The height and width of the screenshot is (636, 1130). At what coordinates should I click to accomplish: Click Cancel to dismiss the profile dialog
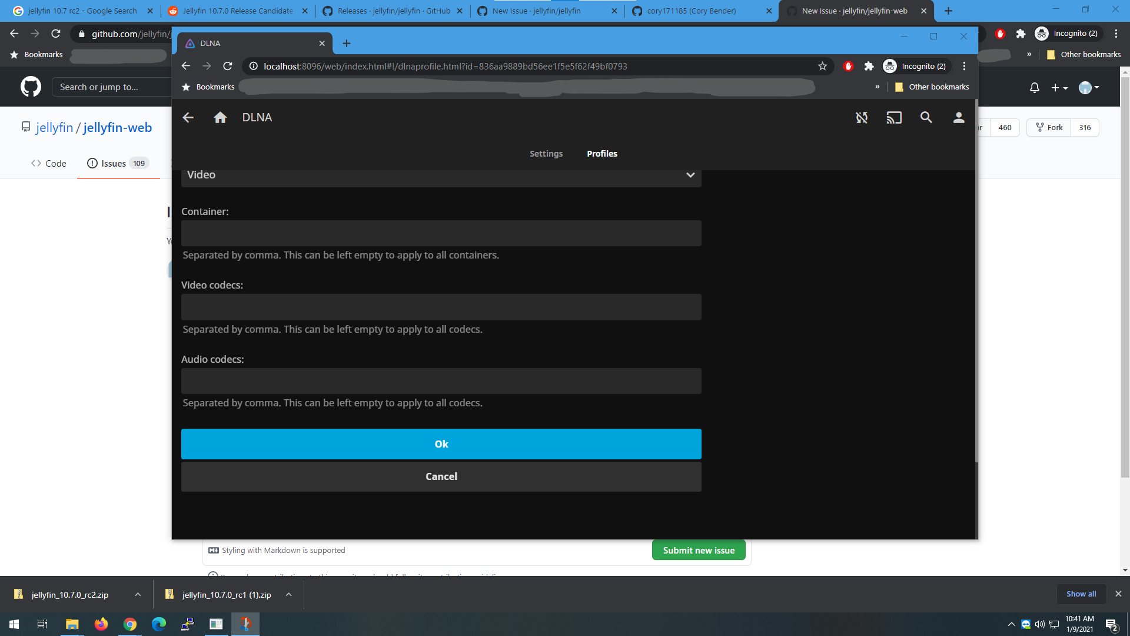tap(441, 476)
